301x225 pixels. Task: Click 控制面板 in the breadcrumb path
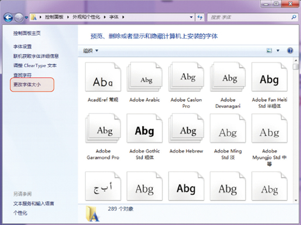point(54,17)
